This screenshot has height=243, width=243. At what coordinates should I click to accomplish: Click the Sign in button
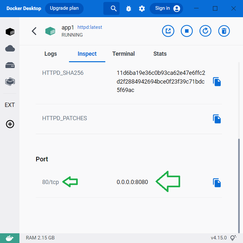pos(166,8)
